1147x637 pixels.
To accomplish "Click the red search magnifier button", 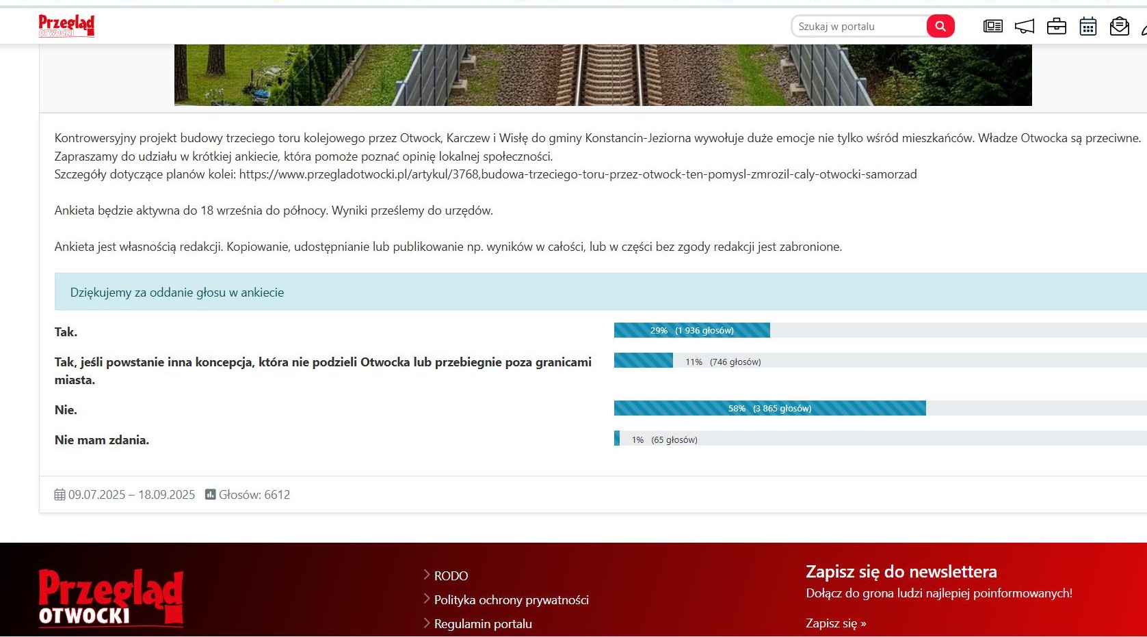I will pyautogui.click(x=940, y=26).
